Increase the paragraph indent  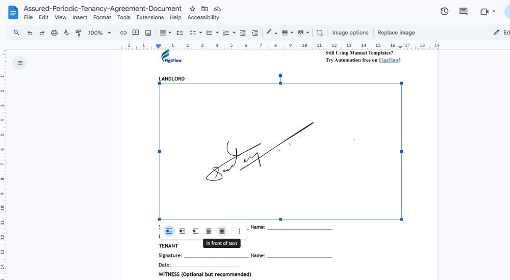click(x=255, y=33)
